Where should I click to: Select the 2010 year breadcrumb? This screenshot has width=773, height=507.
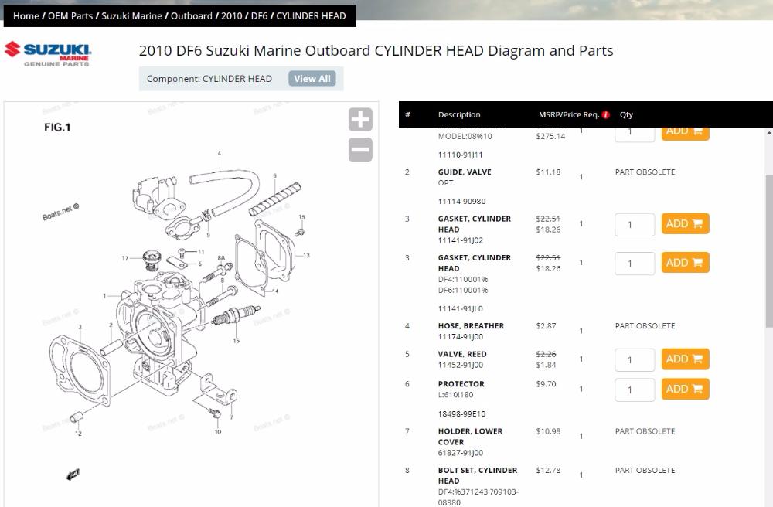(x=232, y=15)
